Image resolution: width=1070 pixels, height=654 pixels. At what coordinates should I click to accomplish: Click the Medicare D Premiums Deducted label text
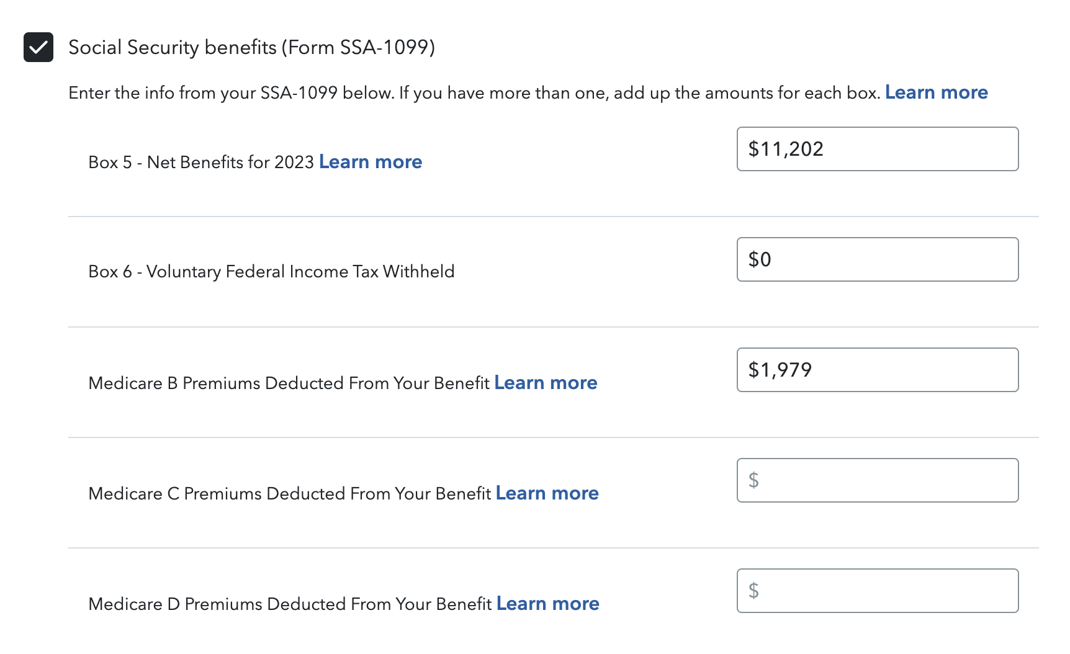click(x=290, y=604)
